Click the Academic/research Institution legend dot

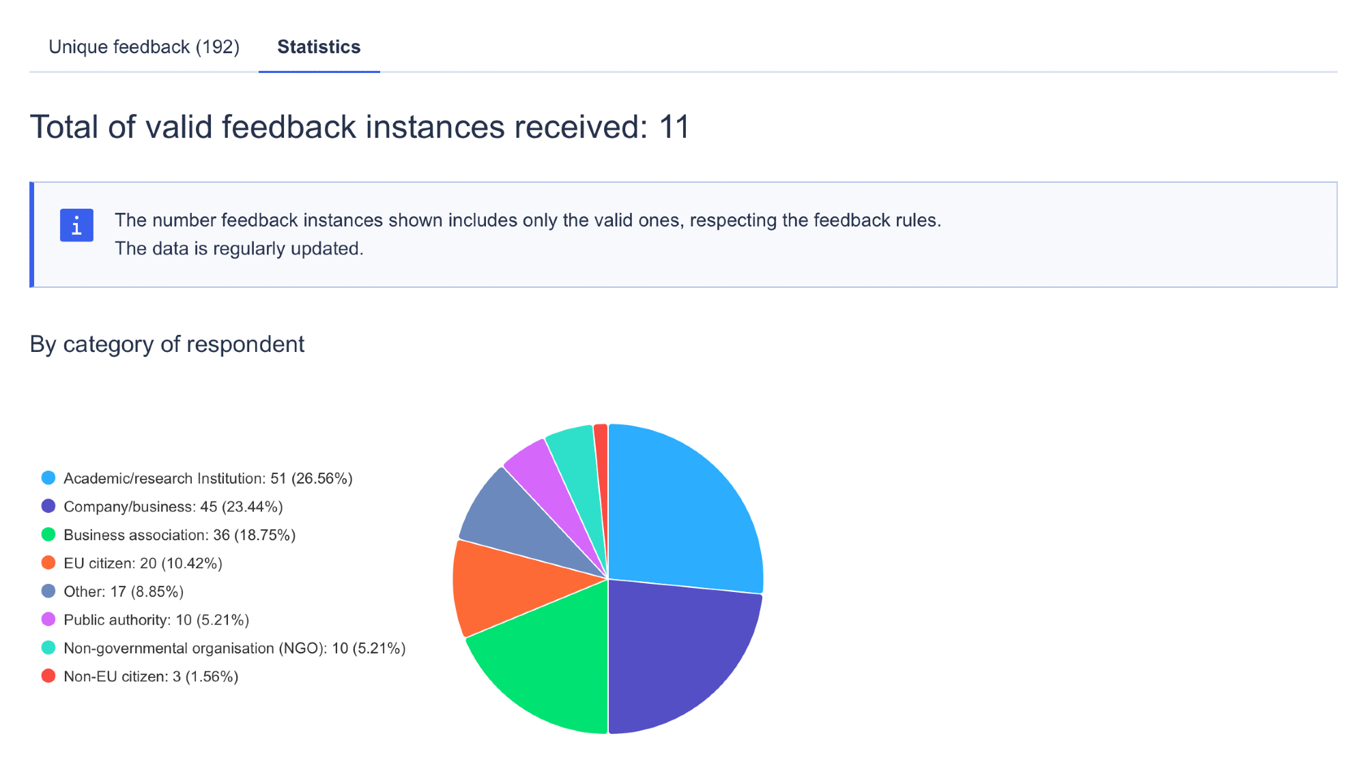pyautogui.click(x=48, y=478)
